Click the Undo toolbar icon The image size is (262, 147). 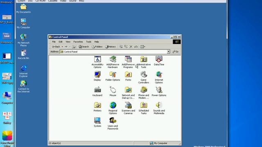[x=136, y=47]
